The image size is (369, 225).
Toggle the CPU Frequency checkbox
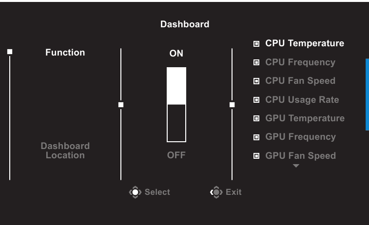[x=256, y=62]
